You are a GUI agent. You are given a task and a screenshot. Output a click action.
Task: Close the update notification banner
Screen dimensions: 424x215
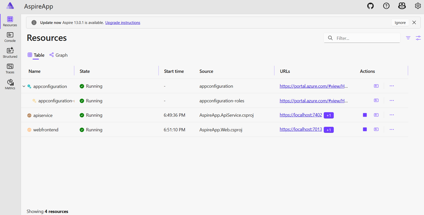pos(414,22)
